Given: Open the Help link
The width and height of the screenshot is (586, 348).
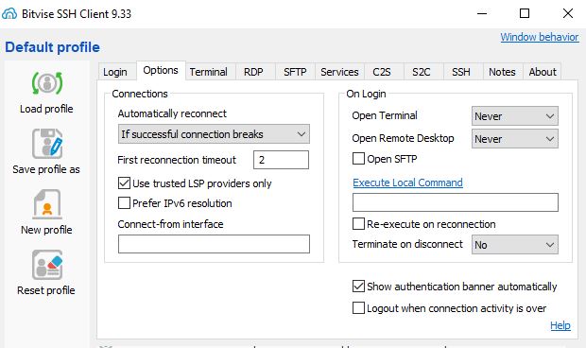Looking at the screenshot, I should click(560, 325).
